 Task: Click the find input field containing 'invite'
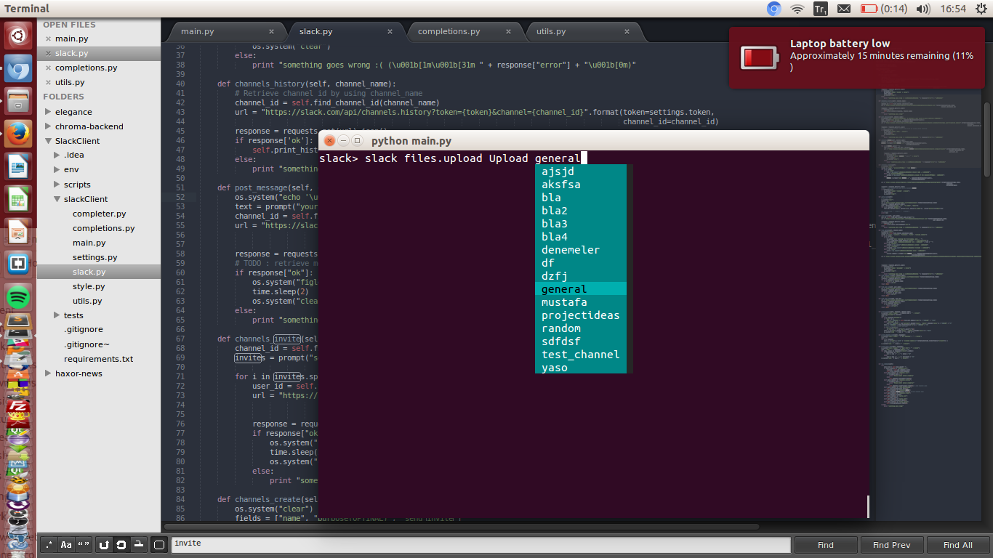(481, 545)
